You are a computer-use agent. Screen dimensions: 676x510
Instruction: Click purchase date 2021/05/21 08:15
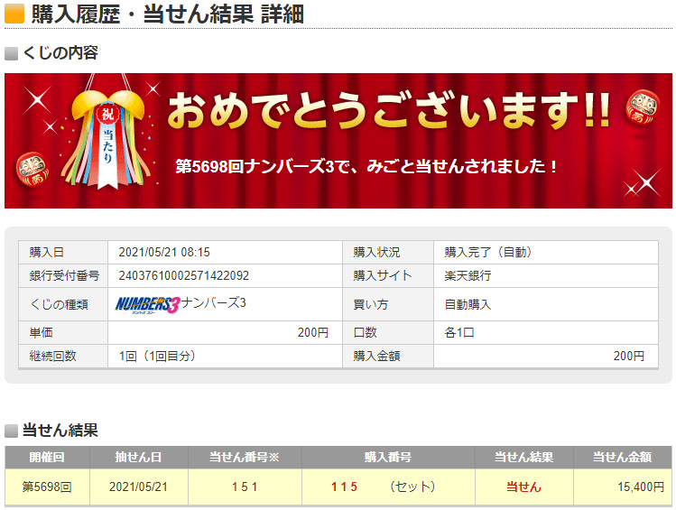(x=164, y=252)
